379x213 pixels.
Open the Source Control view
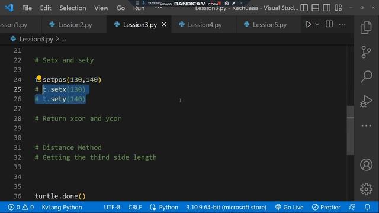[366, 52]
